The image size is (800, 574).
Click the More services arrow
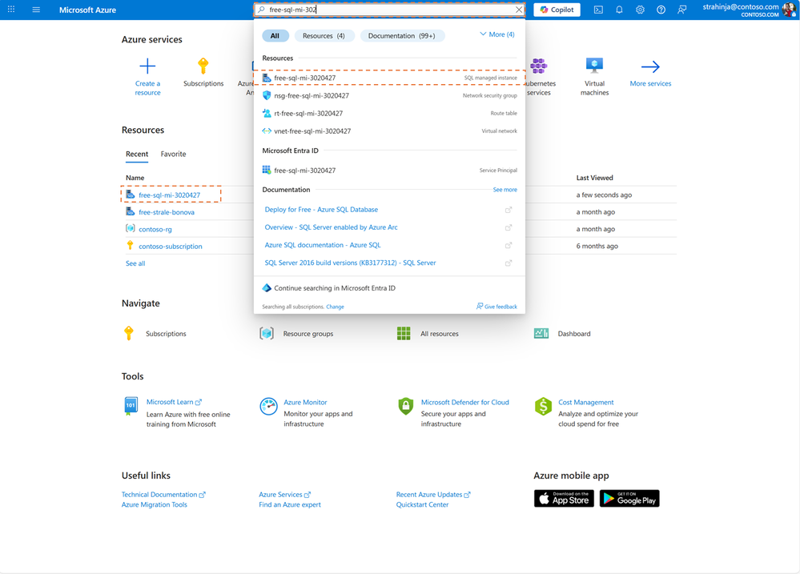650,66
